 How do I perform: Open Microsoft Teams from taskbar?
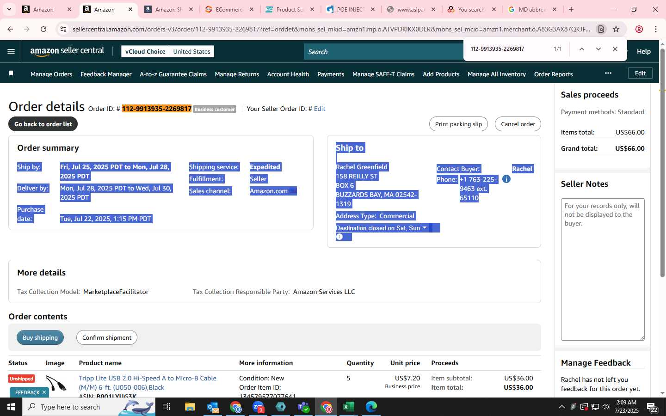[303, 407]
